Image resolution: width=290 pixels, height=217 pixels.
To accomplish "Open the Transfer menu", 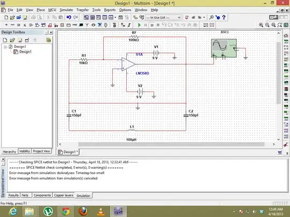I will (x=83, y=10).
